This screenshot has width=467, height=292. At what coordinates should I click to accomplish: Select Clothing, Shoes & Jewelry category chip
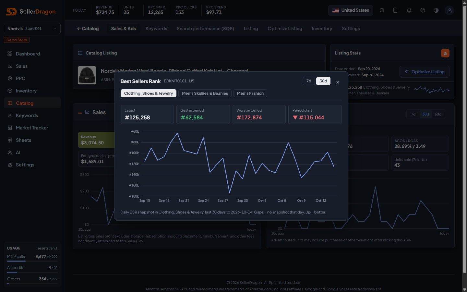(x=149, y=93)
